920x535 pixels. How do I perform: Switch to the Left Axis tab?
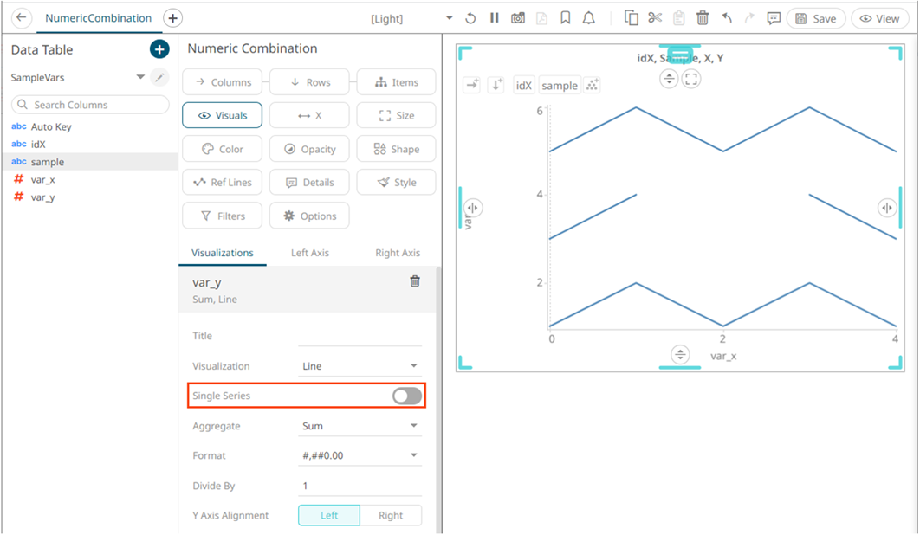[x=310, y=253]
